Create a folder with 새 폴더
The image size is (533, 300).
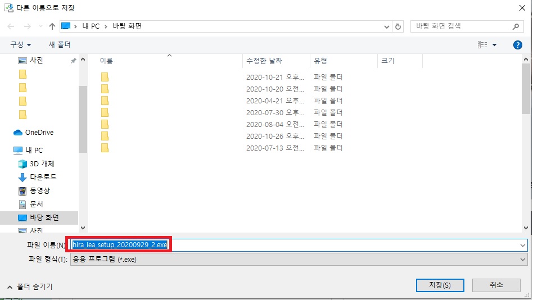tap(59, 44)
